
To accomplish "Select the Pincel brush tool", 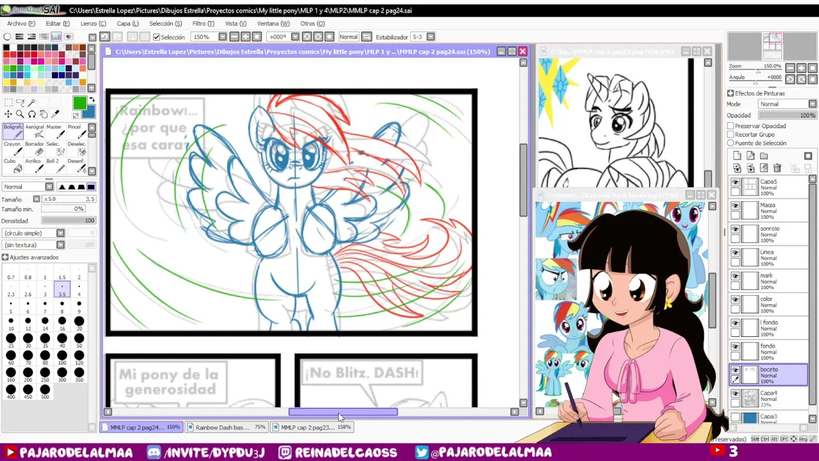I will click(x=76, y=131).
